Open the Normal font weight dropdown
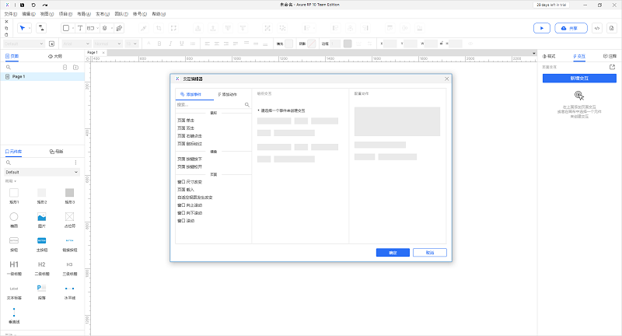 [107, 44]
